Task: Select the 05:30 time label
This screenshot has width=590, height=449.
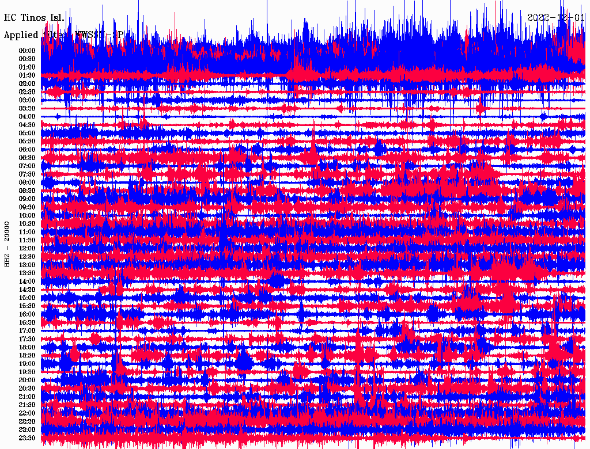Action: pos(27,142)
